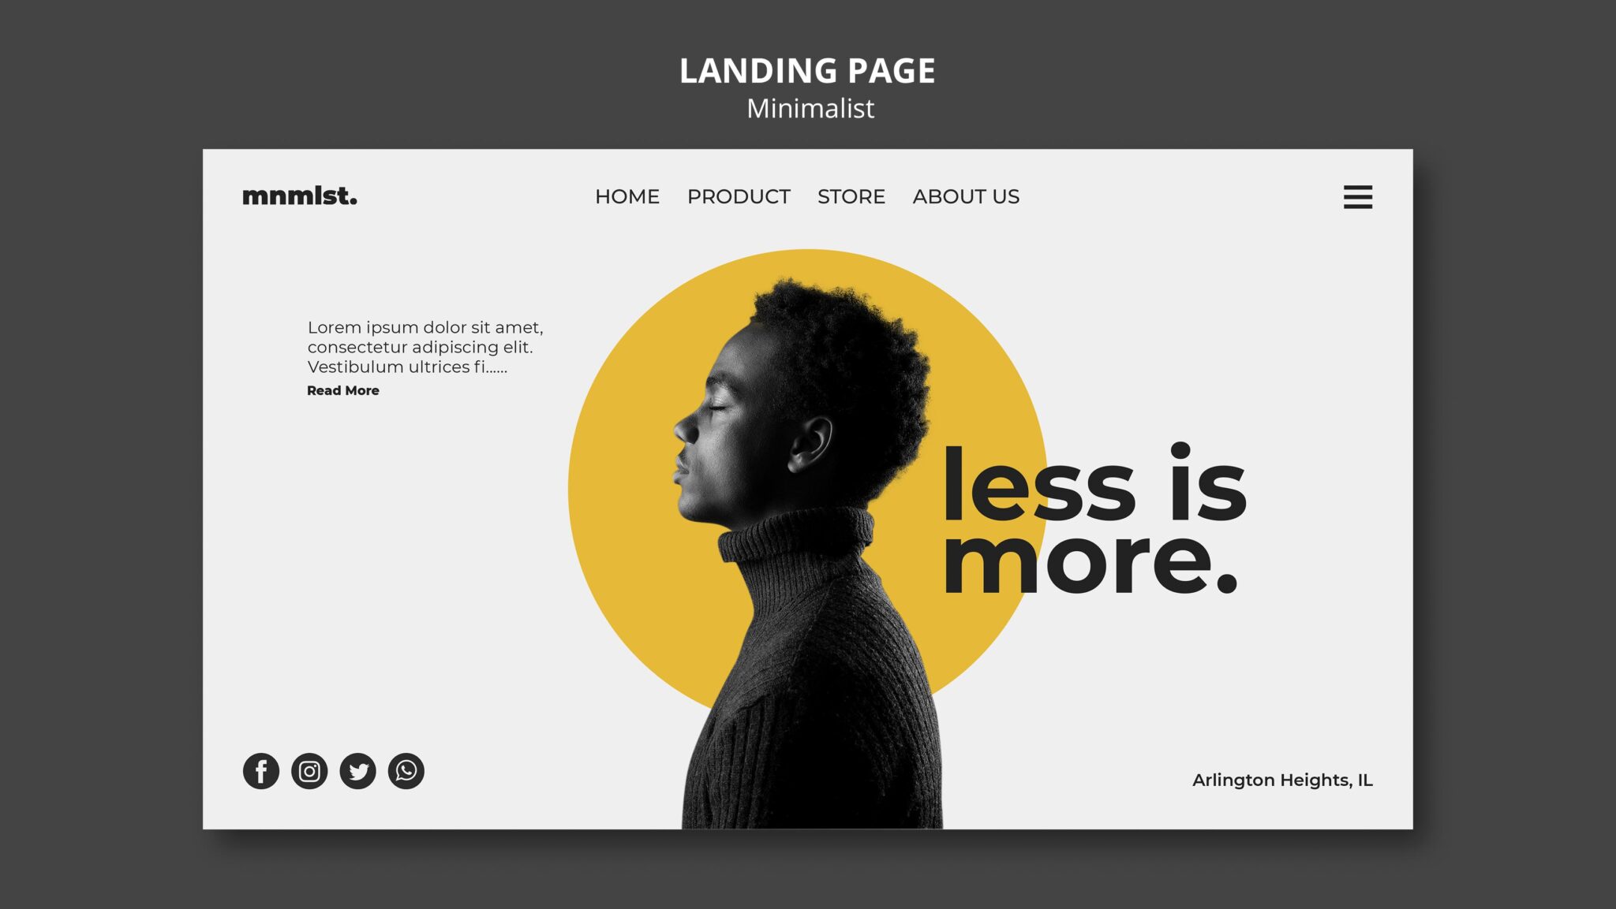This screenshot has height=909, width=1616.
Task: Click the Twitter social icon
Action: pyautogui.click(x=357, y=769)
